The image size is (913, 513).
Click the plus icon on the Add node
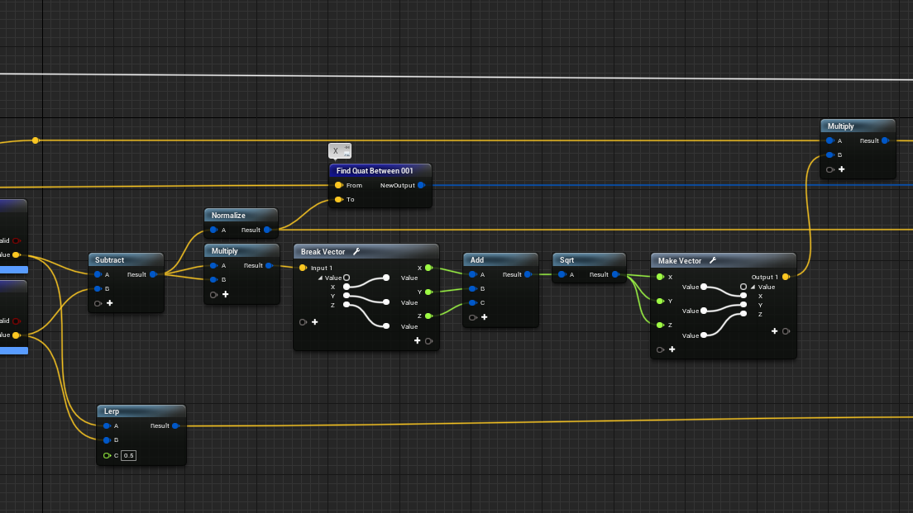484,316
